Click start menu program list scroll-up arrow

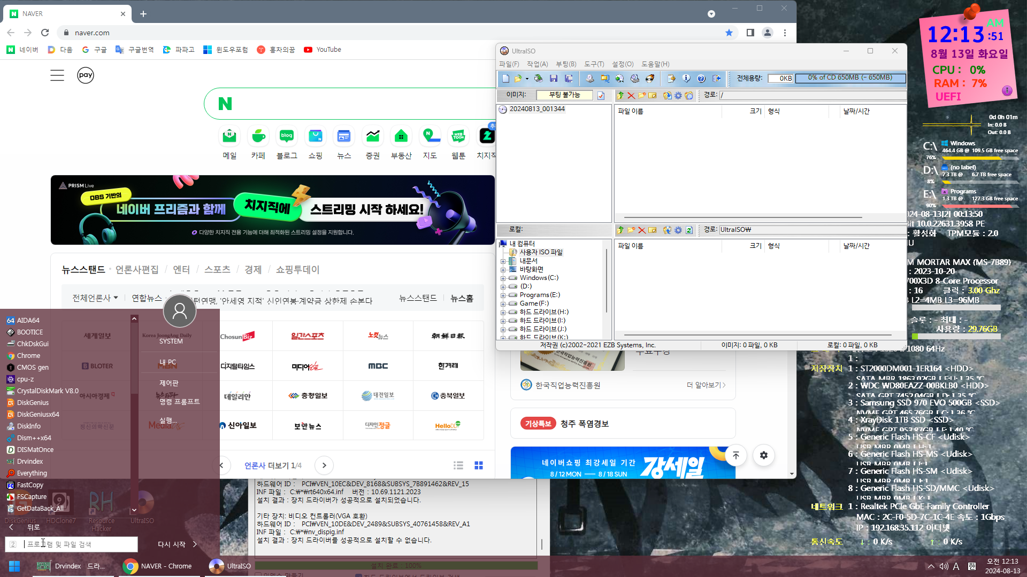click(134, 319)
